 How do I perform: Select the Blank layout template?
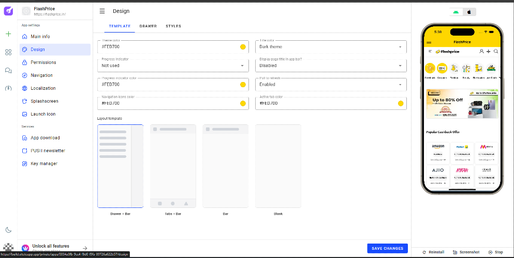click(x=278, y=166)
